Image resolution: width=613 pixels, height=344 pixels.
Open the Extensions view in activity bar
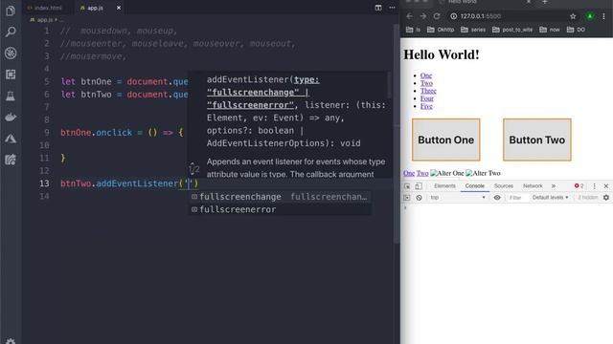pos(11,75)
